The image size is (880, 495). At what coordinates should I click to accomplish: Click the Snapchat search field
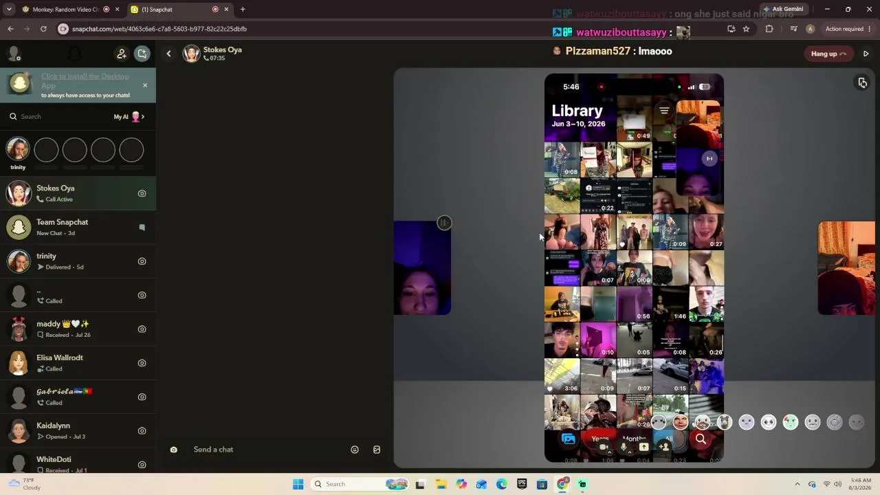tap(58, 117)
